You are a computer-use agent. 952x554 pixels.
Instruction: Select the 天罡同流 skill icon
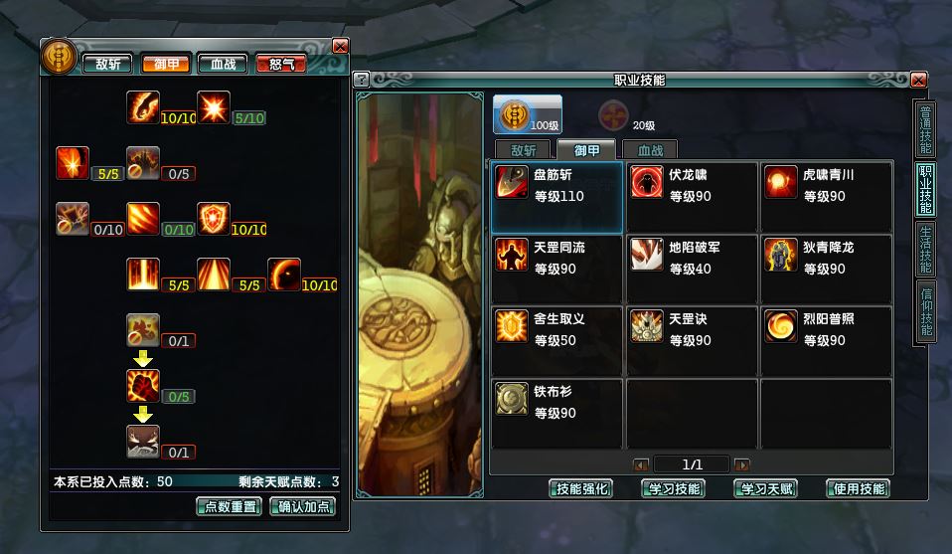(512, 254)
